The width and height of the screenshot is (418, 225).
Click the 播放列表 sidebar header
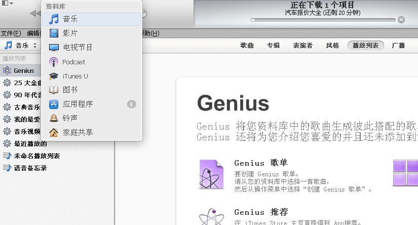(14, 59)
